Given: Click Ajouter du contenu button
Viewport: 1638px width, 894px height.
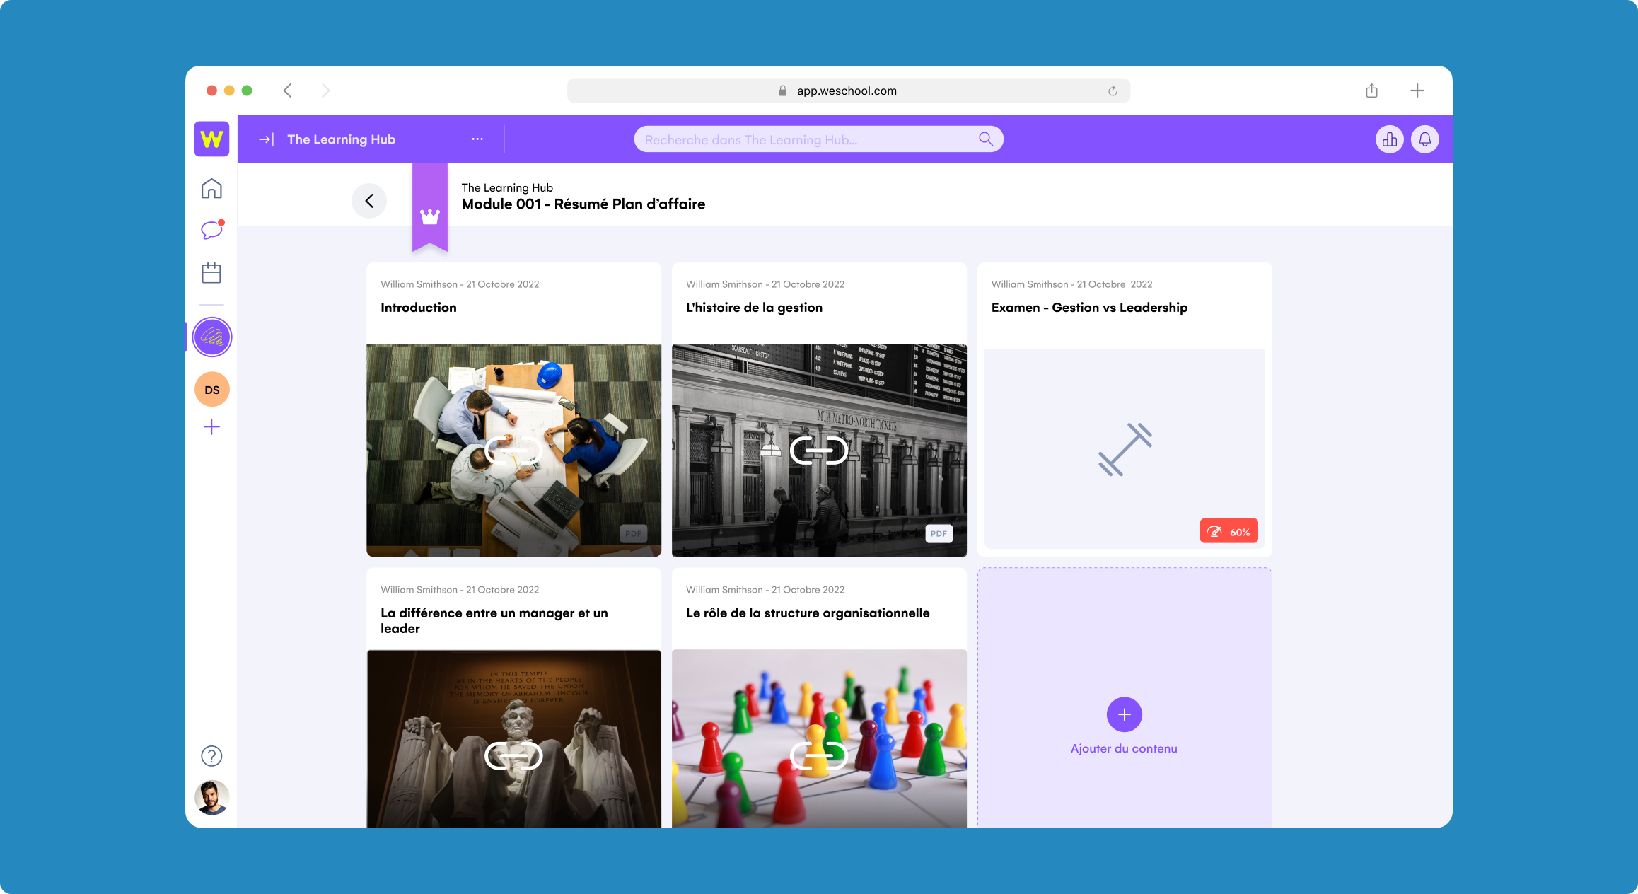Looking at the screenshot, I should click(1124, 716).
